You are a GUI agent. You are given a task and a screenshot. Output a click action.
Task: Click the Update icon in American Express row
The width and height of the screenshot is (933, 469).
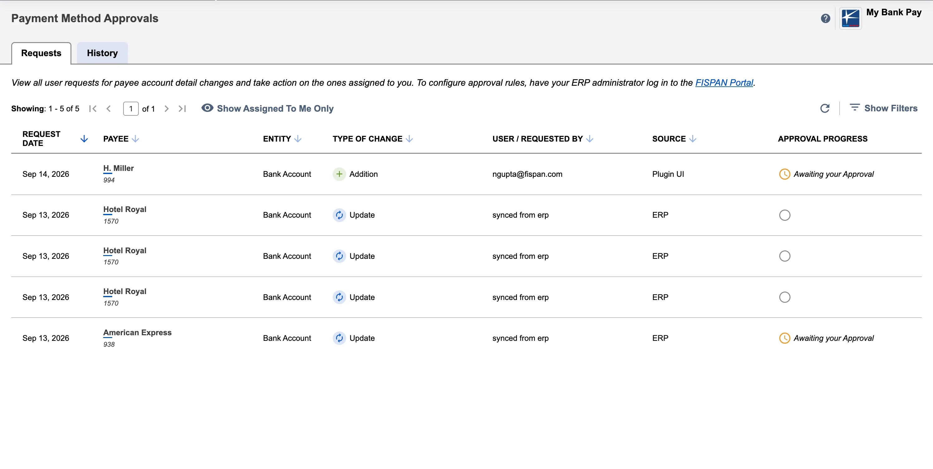coord(339,338)
